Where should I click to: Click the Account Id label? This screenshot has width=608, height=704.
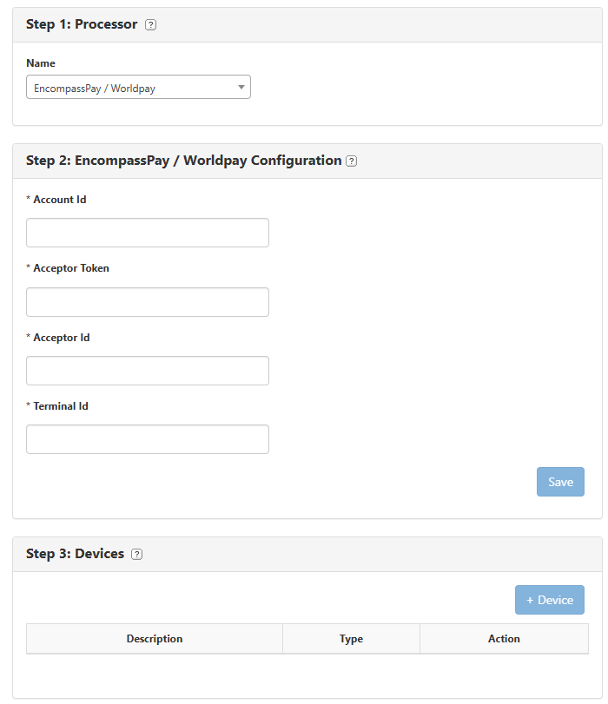pyautogui.click(x=59, y=200)
